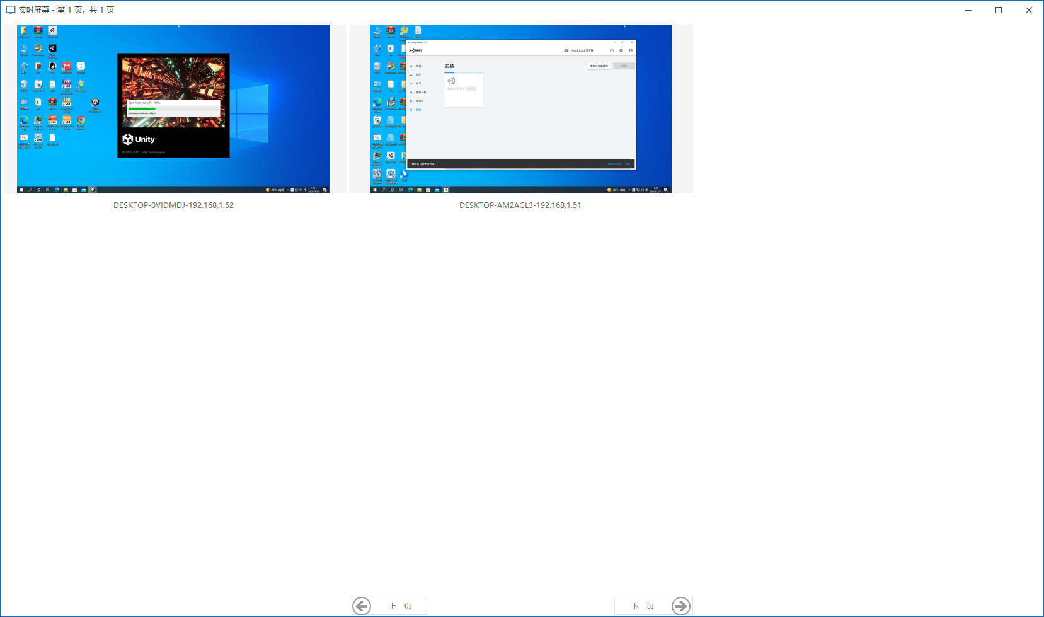Go to previous page with 上一页

[x=389, y=606]
